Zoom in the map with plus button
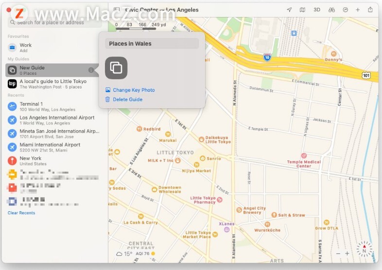 pos(347,253)
